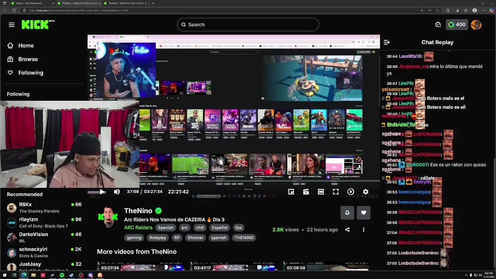Open the hamburger sidebar menu
The image size is (496, 279).
point(12,25)
